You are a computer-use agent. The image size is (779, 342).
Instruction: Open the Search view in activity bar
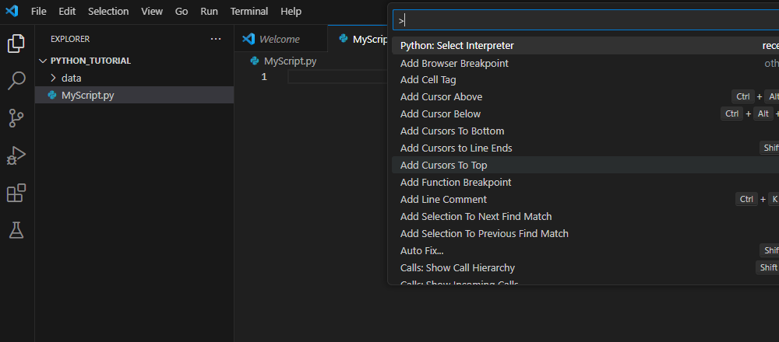[16, 81]
